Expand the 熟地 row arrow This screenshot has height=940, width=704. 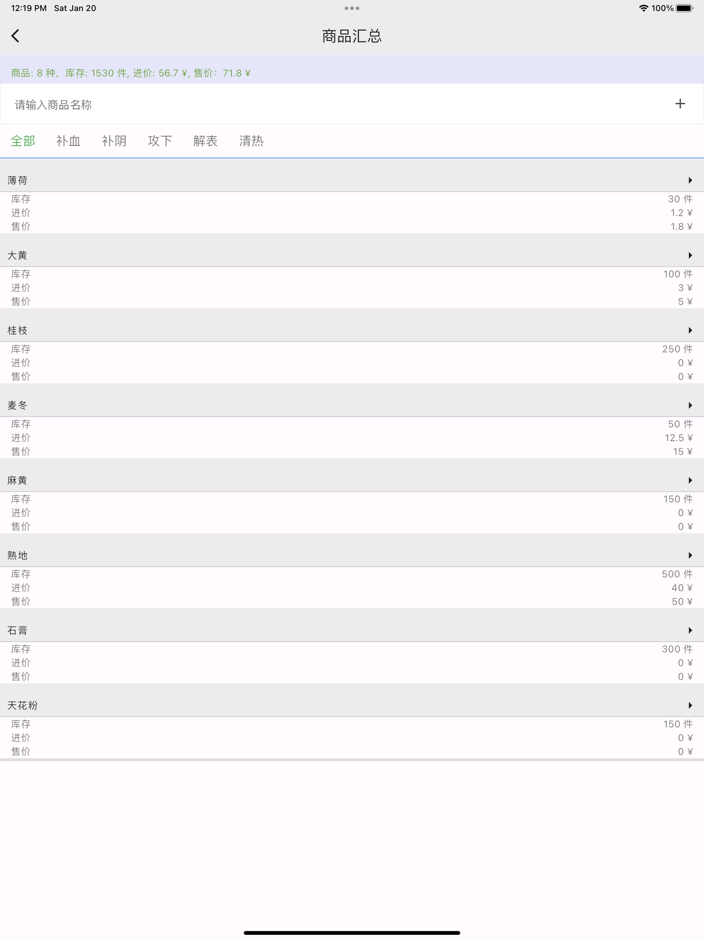click(x=690, y=555)
